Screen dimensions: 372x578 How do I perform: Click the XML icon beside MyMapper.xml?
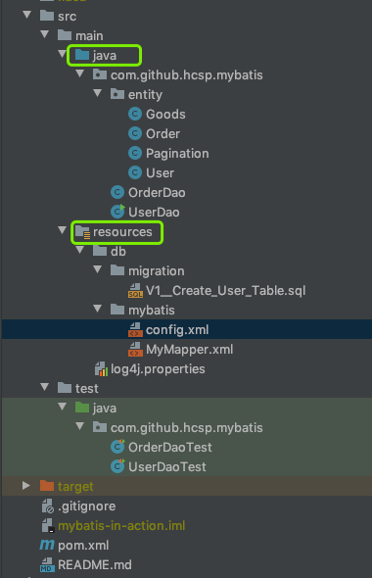[135, 349]
